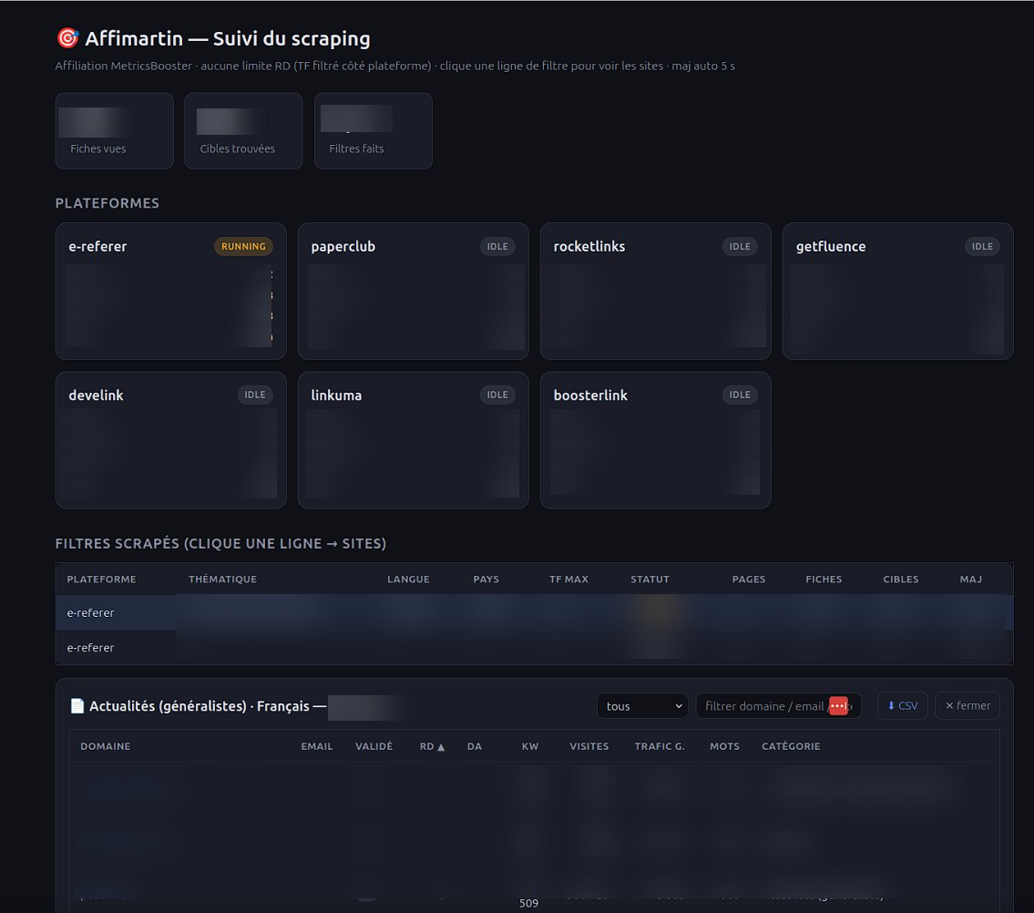The height and width of the screenshot is (913, 1034).
Task: Close the sites panel with fermer
Action: pyautogui.click(x=967, y=706)
